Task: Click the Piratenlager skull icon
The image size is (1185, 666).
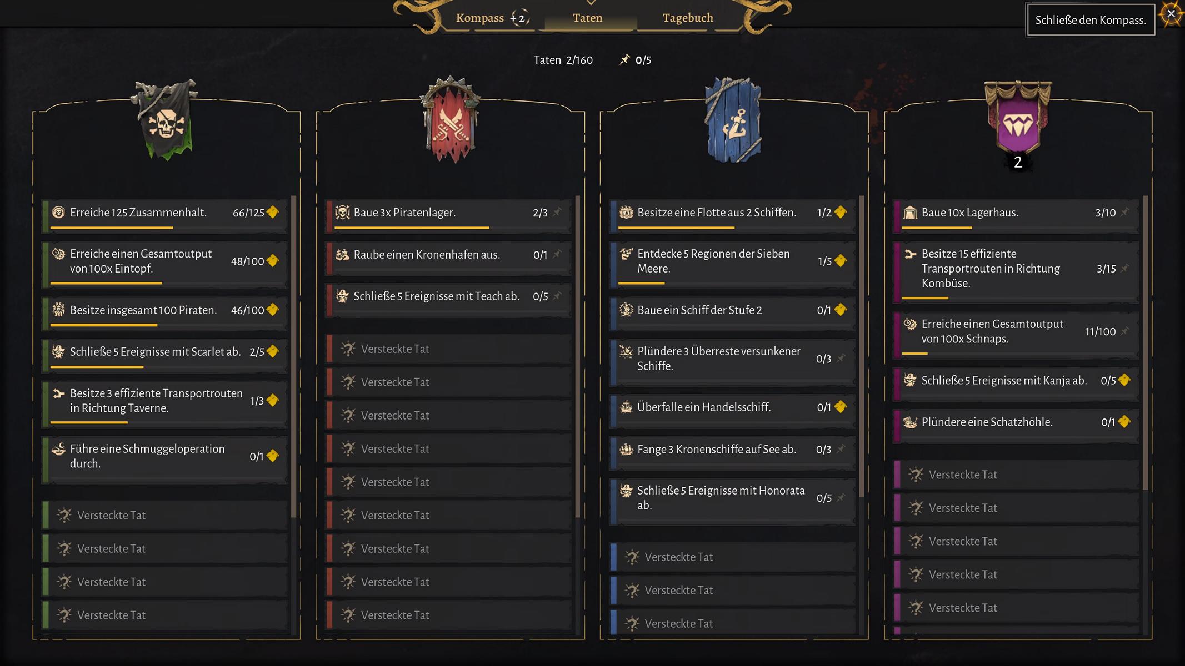Action: [x=342, y=213]
